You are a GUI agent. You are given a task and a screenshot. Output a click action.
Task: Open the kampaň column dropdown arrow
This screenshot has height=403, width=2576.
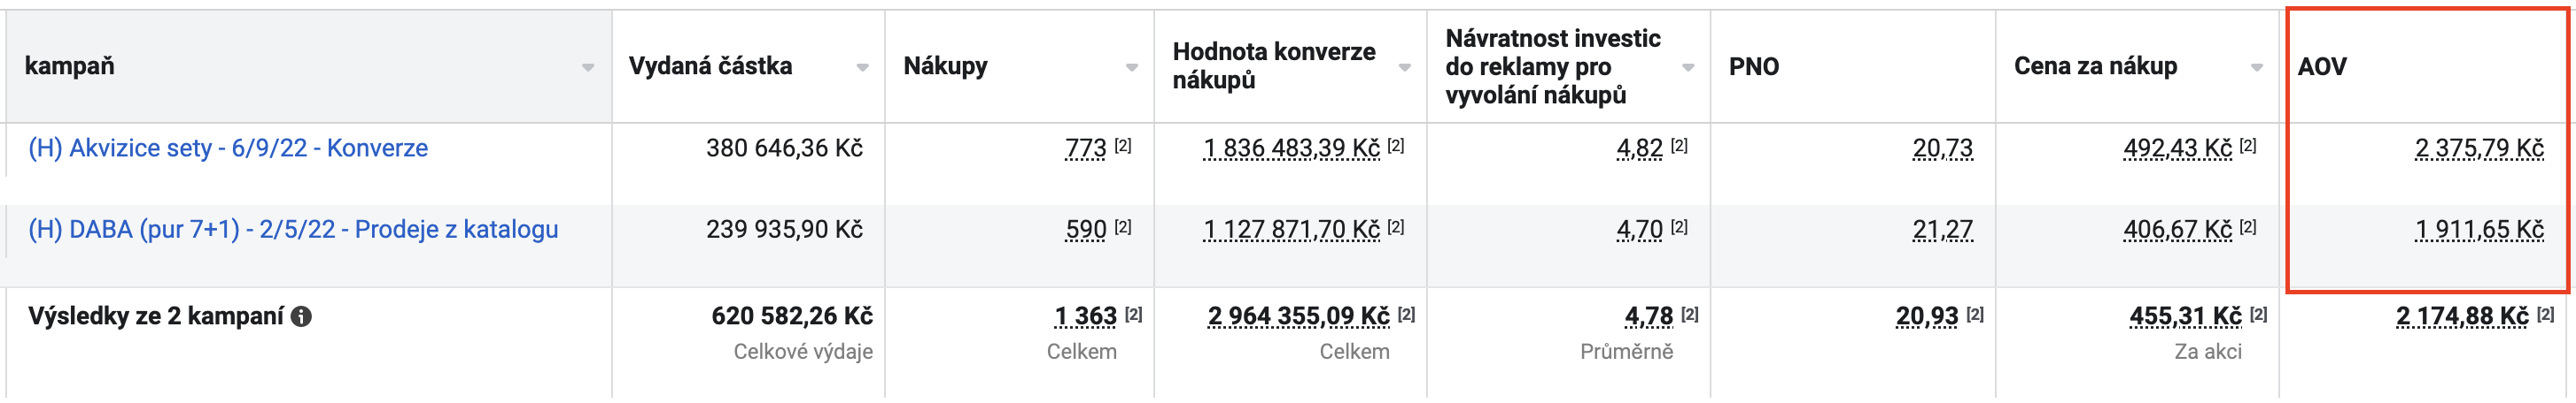coord(588,68)
